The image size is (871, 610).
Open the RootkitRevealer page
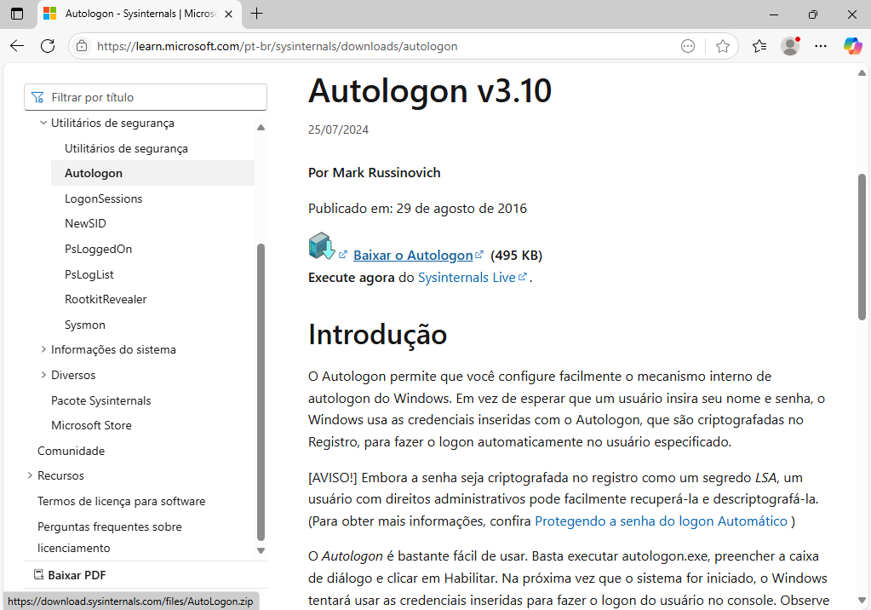tap(106, 299)
